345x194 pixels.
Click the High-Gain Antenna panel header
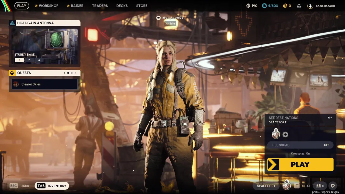click(45, 23)
